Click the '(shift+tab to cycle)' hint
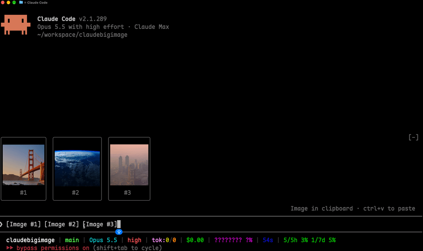The image size is (423, 251). pyautogui.click(x=127, y=248)
